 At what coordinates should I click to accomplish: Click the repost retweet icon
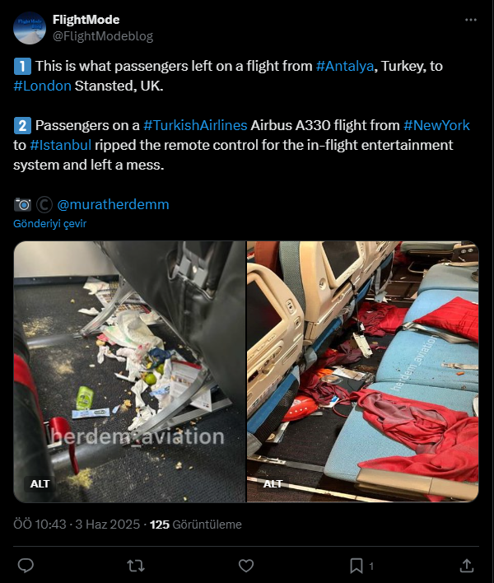[136, 566]
